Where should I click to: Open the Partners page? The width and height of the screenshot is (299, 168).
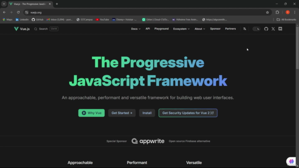click(230, 29)
